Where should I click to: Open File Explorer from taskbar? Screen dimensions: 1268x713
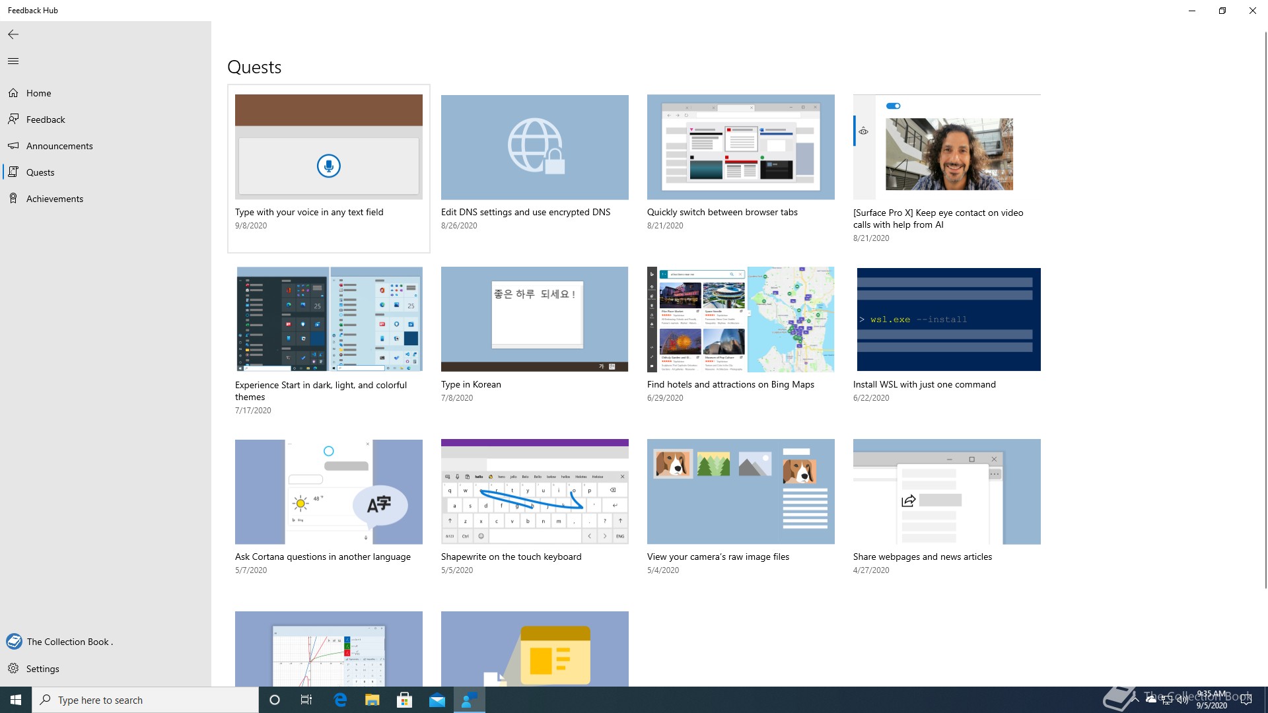372,700
